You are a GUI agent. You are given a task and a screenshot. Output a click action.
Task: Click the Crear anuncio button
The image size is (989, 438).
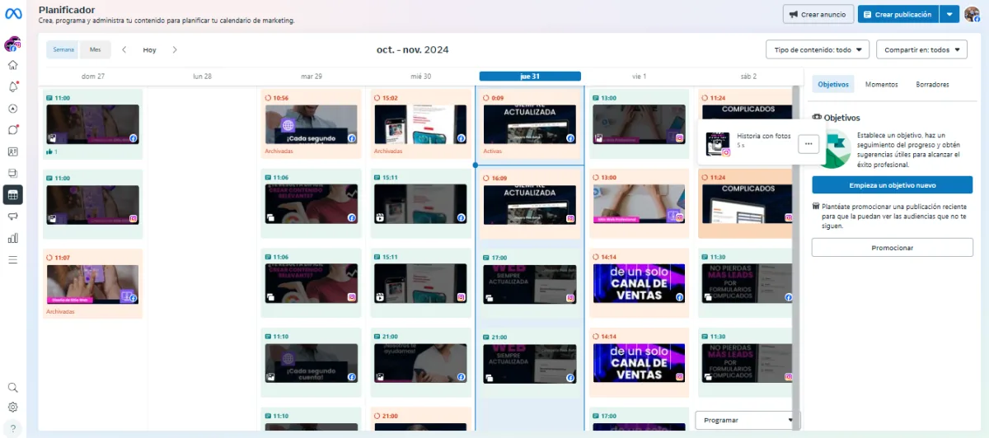point(818,14)
